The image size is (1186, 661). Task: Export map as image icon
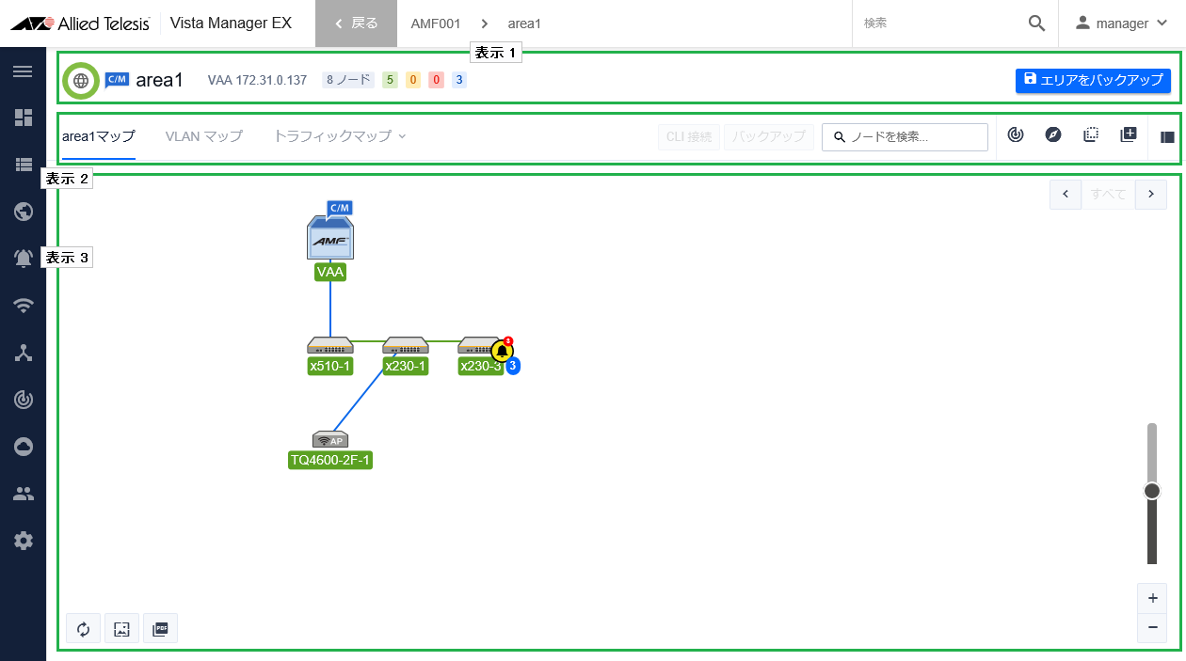click(x=121, y=628)
